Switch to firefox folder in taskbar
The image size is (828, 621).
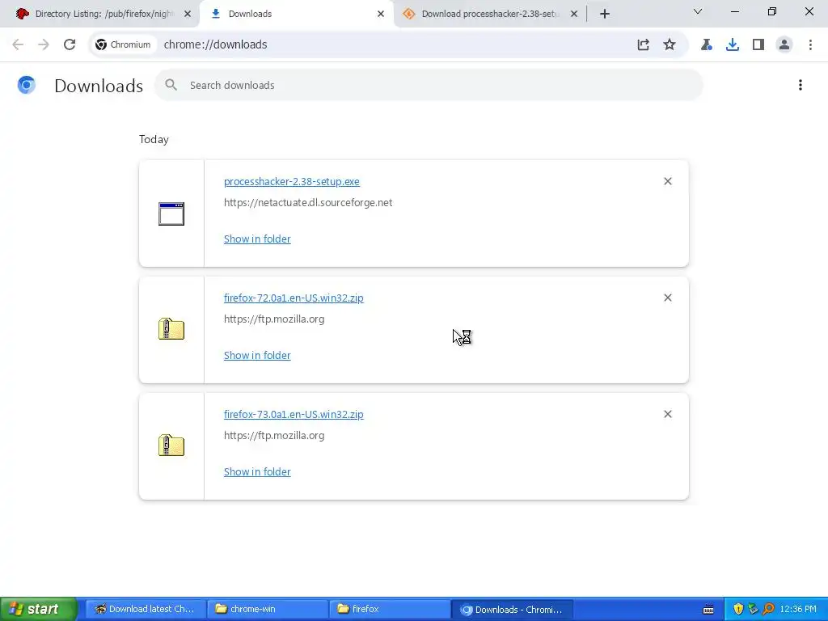pyautogui.click(x=389, y=609)
